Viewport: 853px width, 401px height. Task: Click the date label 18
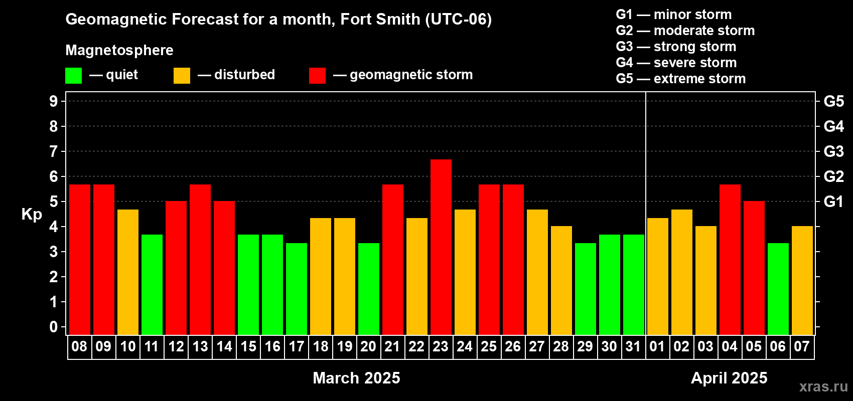[x=320, y=346]
